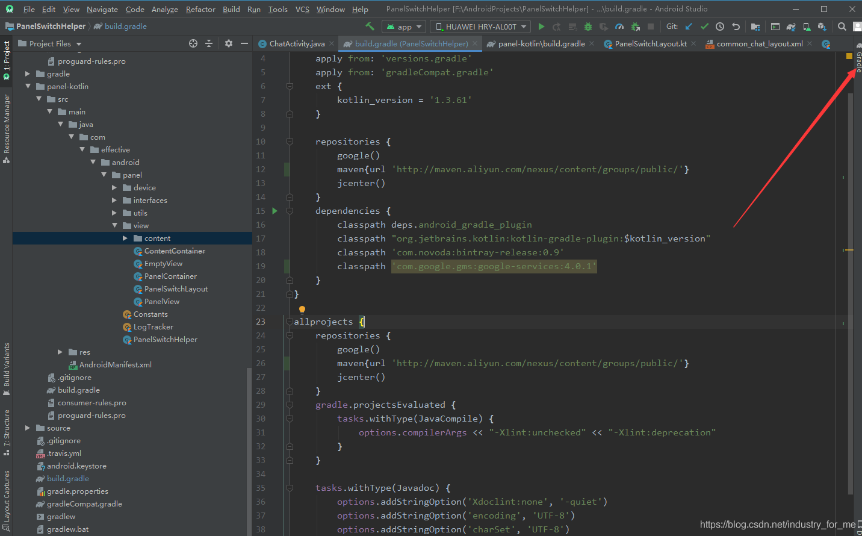Open the HUAWEI HRY-AL00T device dropdown
862x536 pixels.
(480, 26)
